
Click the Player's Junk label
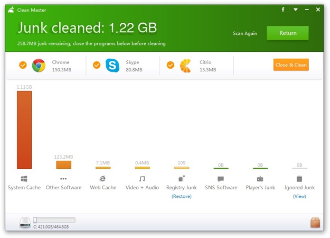point(260,187)
